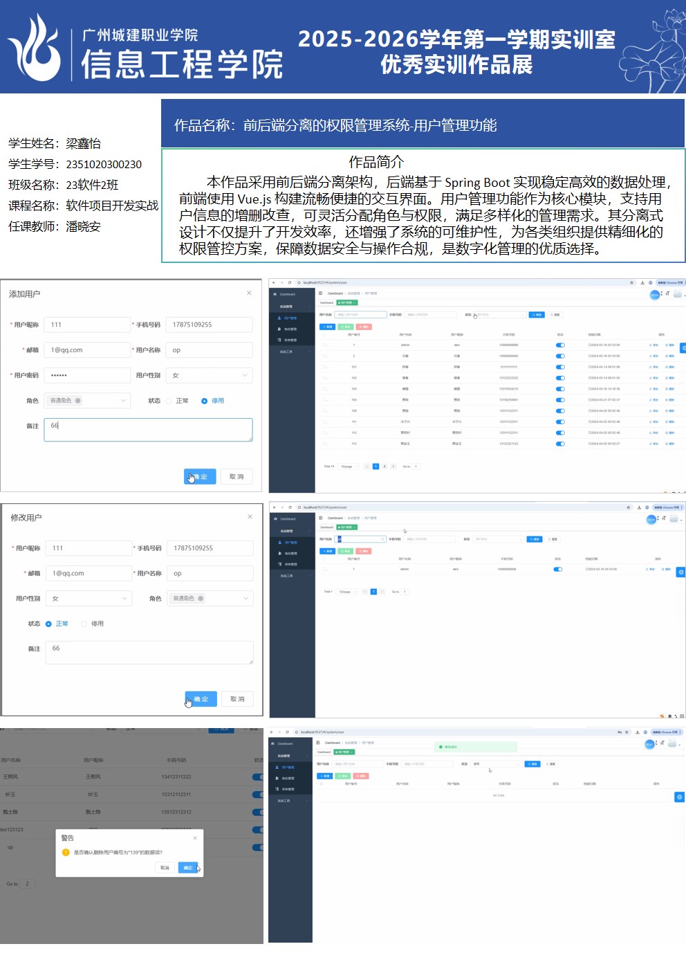This screenshot has height=971, width=686.
Task: Click next-page arrow beside page 2 in pagination
Action: pyautogui.click(x=393, y=466)
